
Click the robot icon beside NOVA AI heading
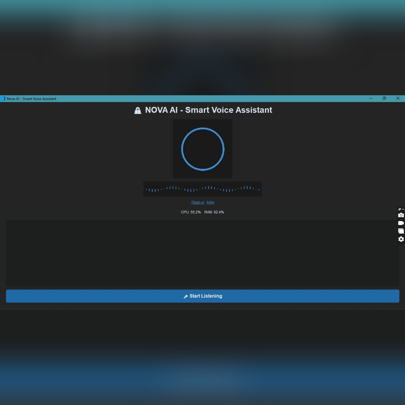[x=138, y=111]
